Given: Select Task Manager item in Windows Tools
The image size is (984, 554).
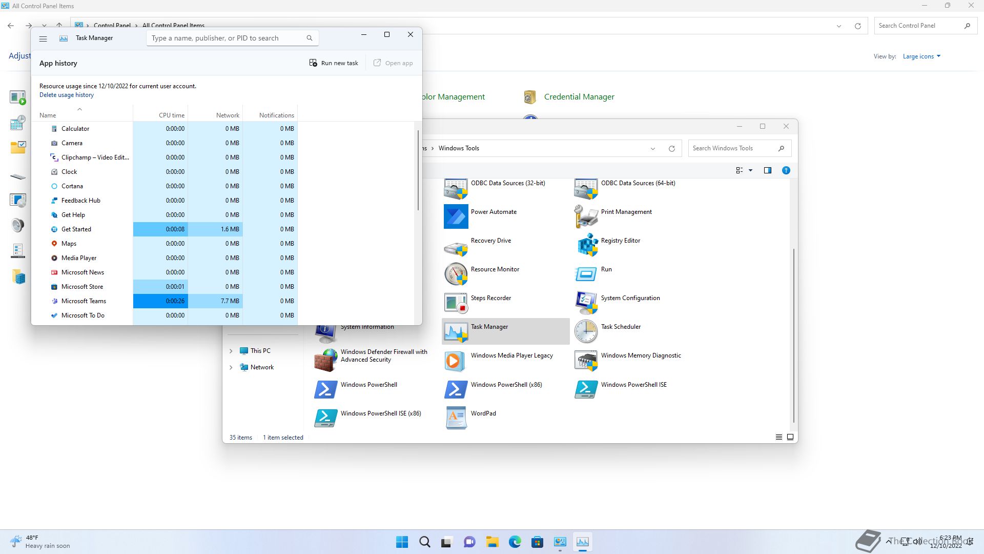Looking at the screenshot, I should tap(506, 331).
